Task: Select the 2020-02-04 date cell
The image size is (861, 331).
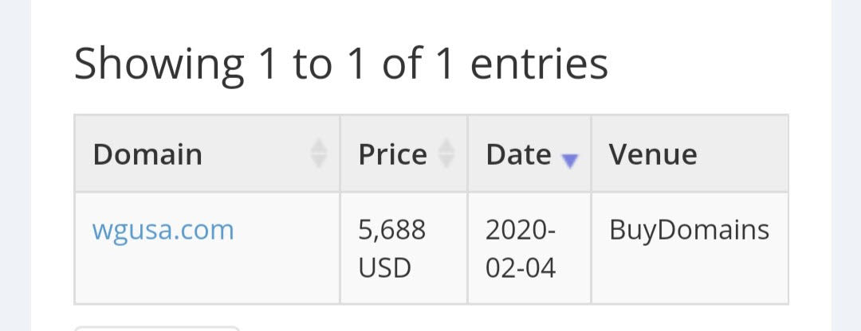Action: [x=529, y=247]
